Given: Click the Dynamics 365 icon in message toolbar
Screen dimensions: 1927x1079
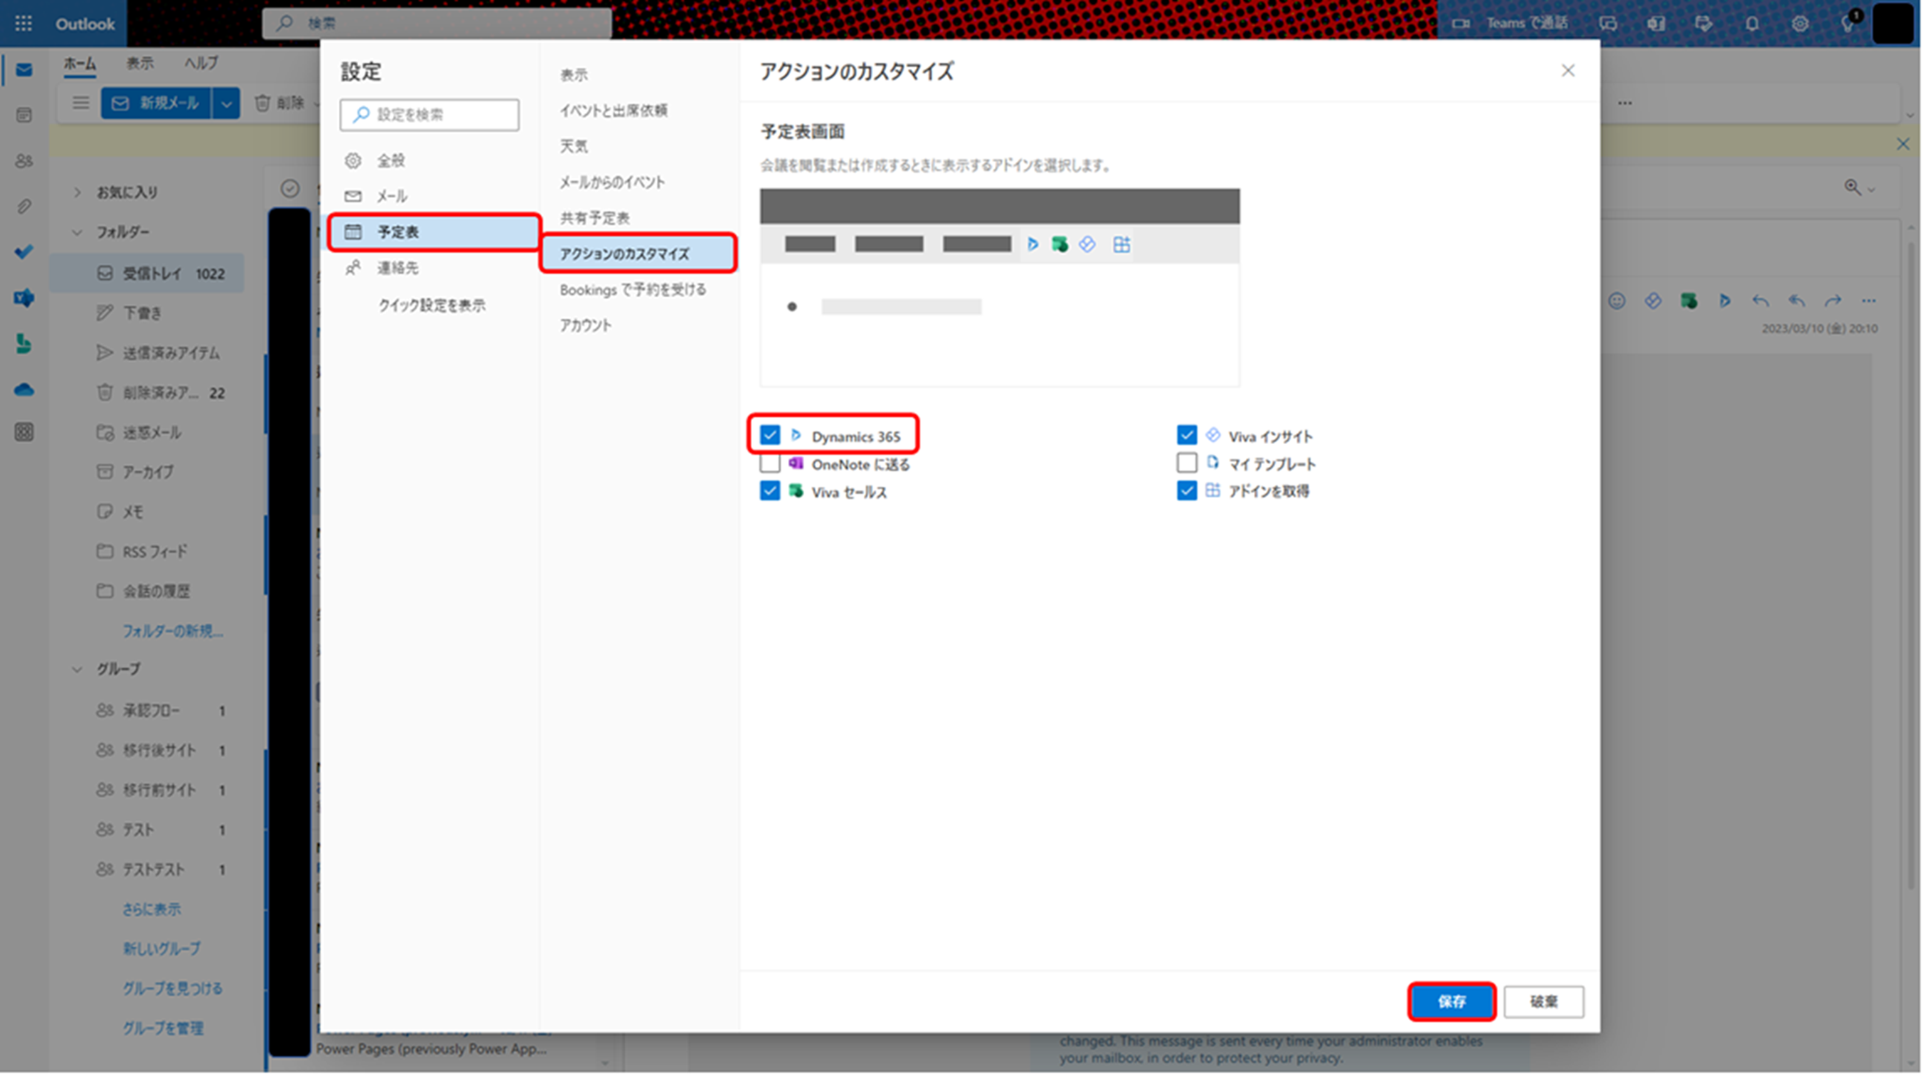Looking at the screenshot, I should 1725,301.
